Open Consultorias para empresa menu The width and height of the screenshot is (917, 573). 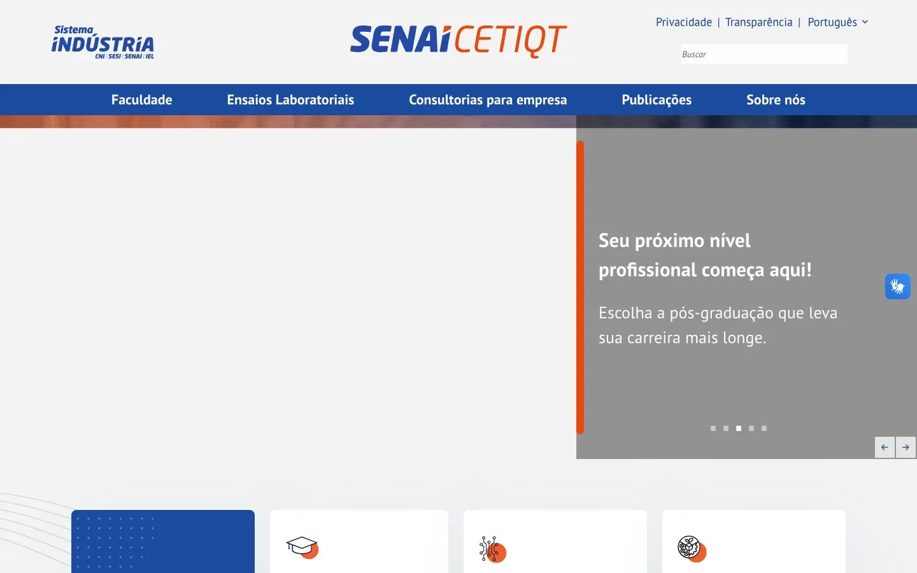(x=488, y=100)
